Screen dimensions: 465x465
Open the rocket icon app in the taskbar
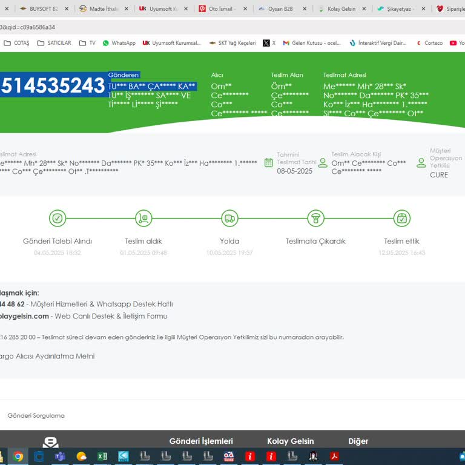click(x=314, y=456)
